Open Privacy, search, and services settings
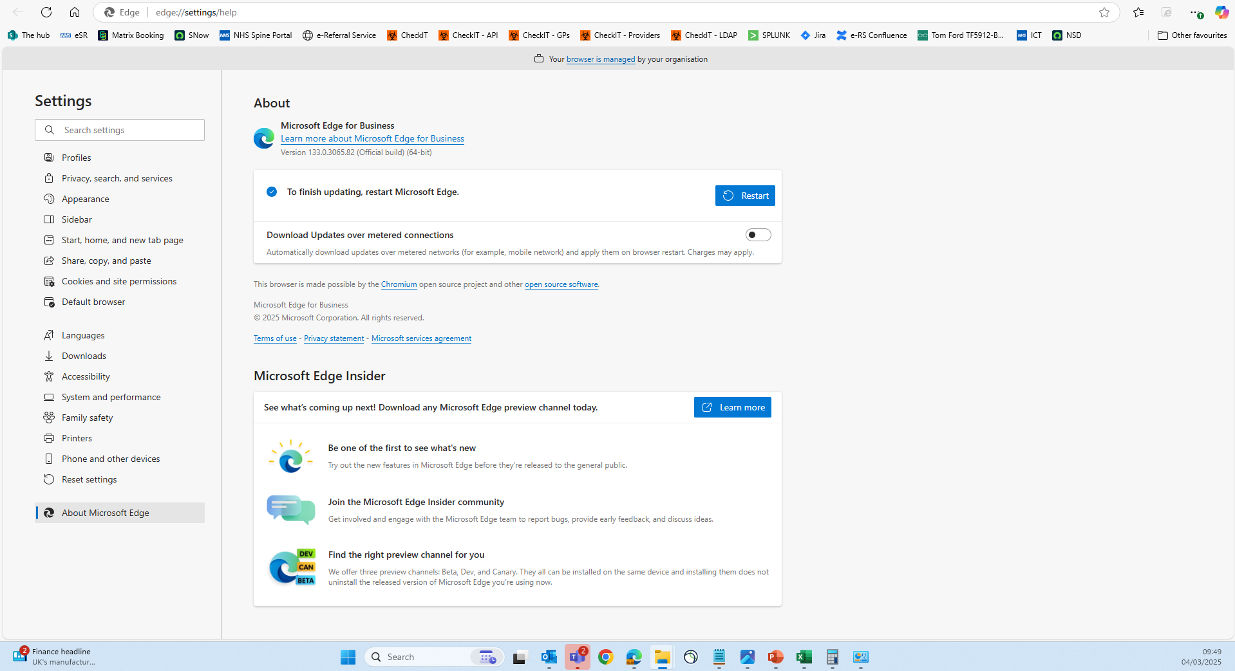 click(x=120, y=178)
